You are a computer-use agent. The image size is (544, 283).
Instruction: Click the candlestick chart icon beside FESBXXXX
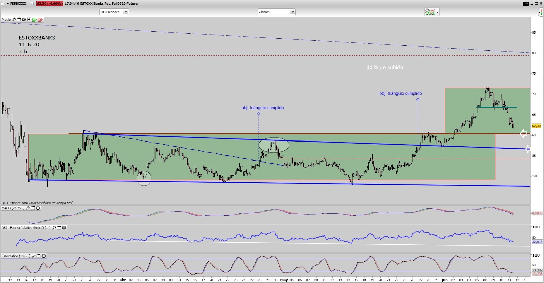(x=3, y=3)
